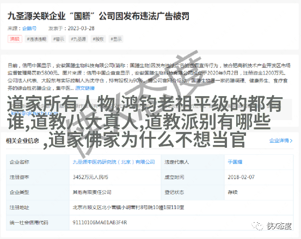Image resolution: width=301 pixels, height=239 pixels.
Task: Click the kefu email address link
Action: click(34, 113)
